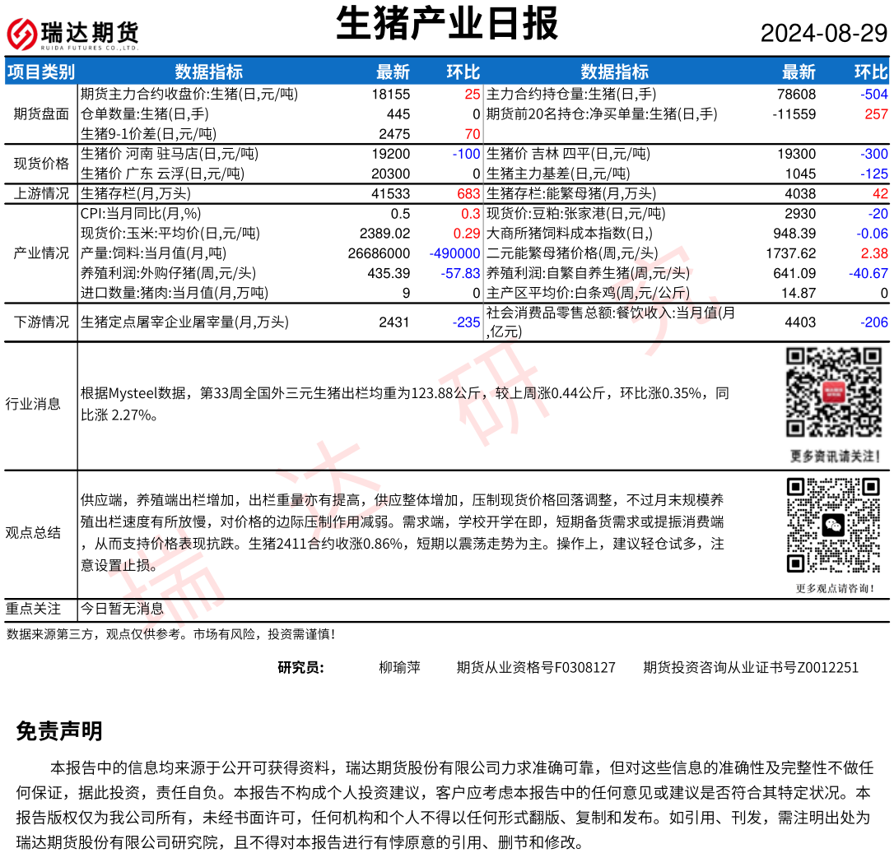Click the 生猪价 广东 云浮 indicator label
894x853 pixels.
pos(162,174)
